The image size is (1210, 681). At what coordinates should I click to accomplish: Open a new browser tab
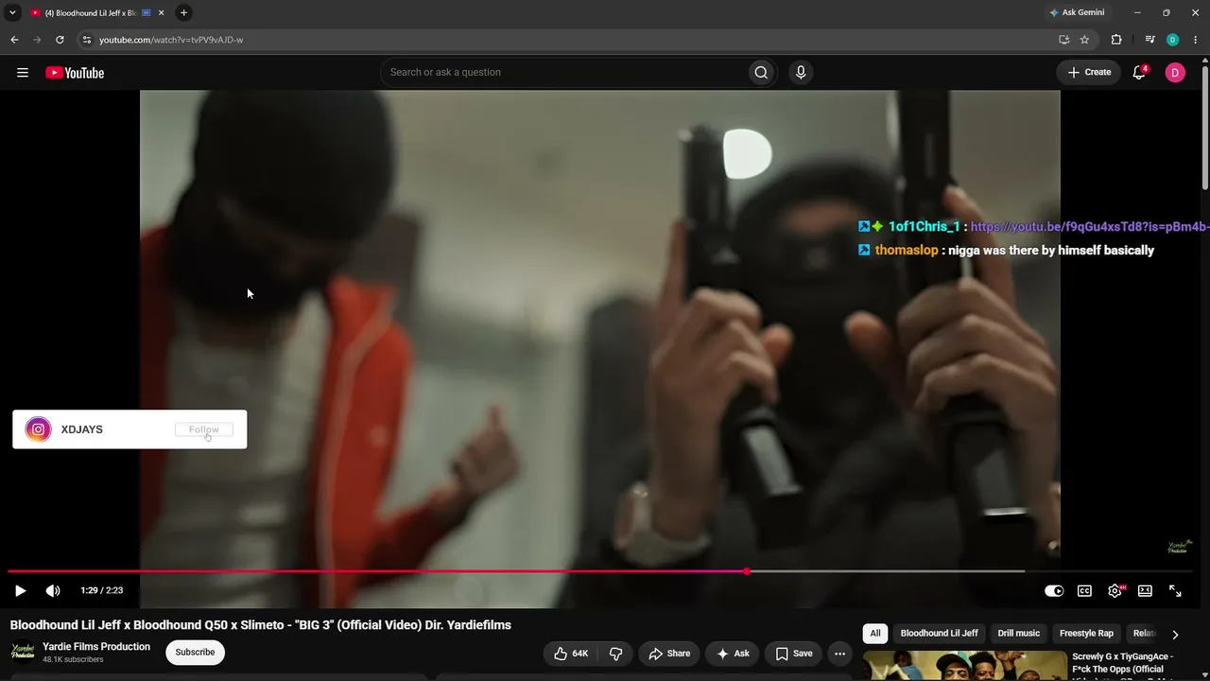(183, 12)
